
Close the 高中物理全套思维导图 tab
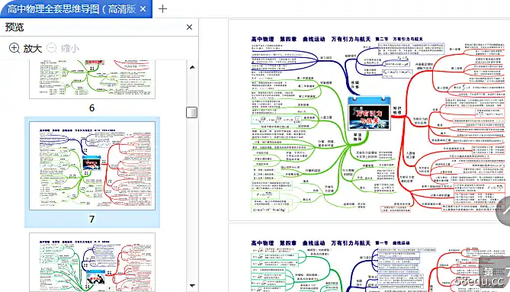click(143, 9)
